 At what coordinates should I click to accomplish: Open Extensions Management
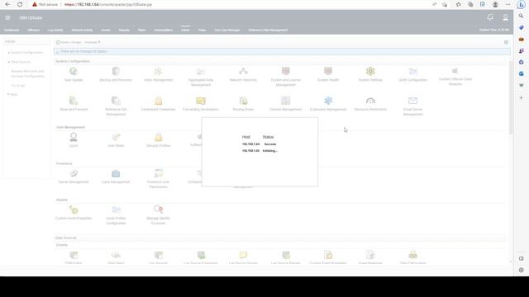coord(328,101)
